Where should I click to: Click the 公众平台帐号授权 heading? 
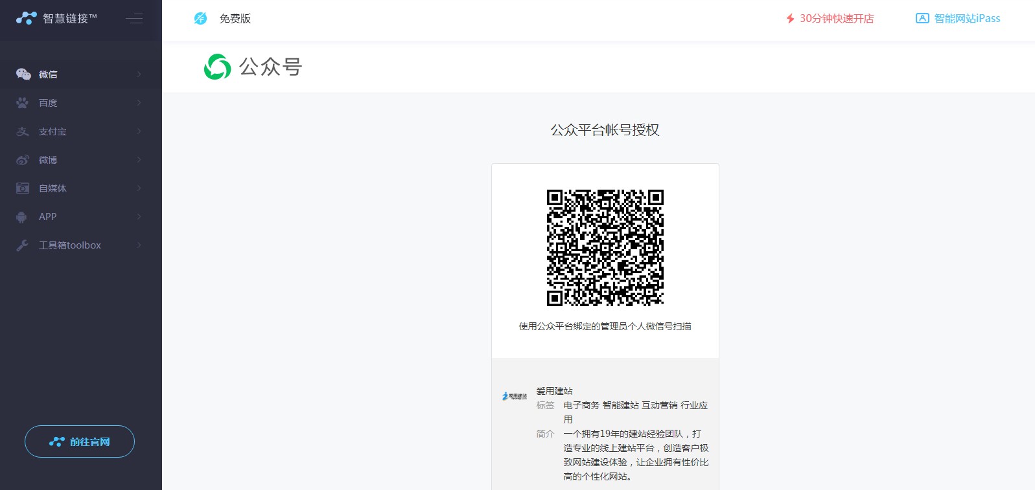tap(605, 130)
